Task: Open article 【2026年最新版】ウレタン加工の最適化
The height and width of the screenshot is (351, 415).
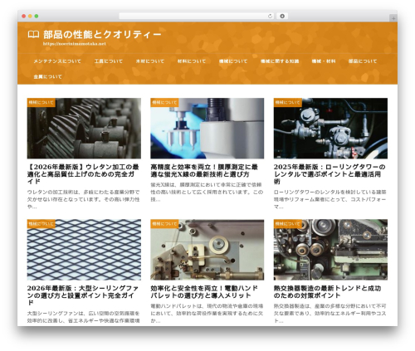Action: [83, 174]
